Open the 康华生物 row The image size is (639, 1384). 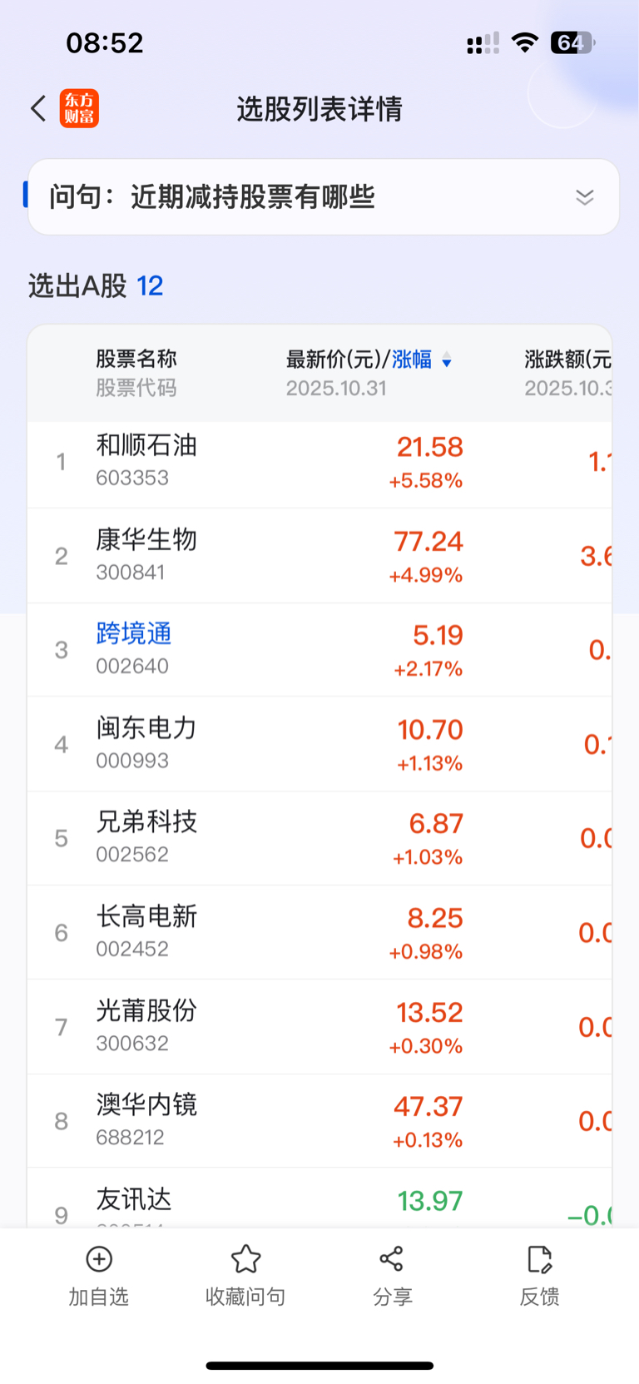(x=319, y=556)
